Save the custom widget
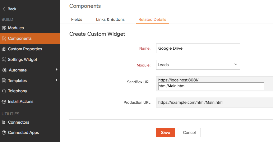 [x=165, y=133]
